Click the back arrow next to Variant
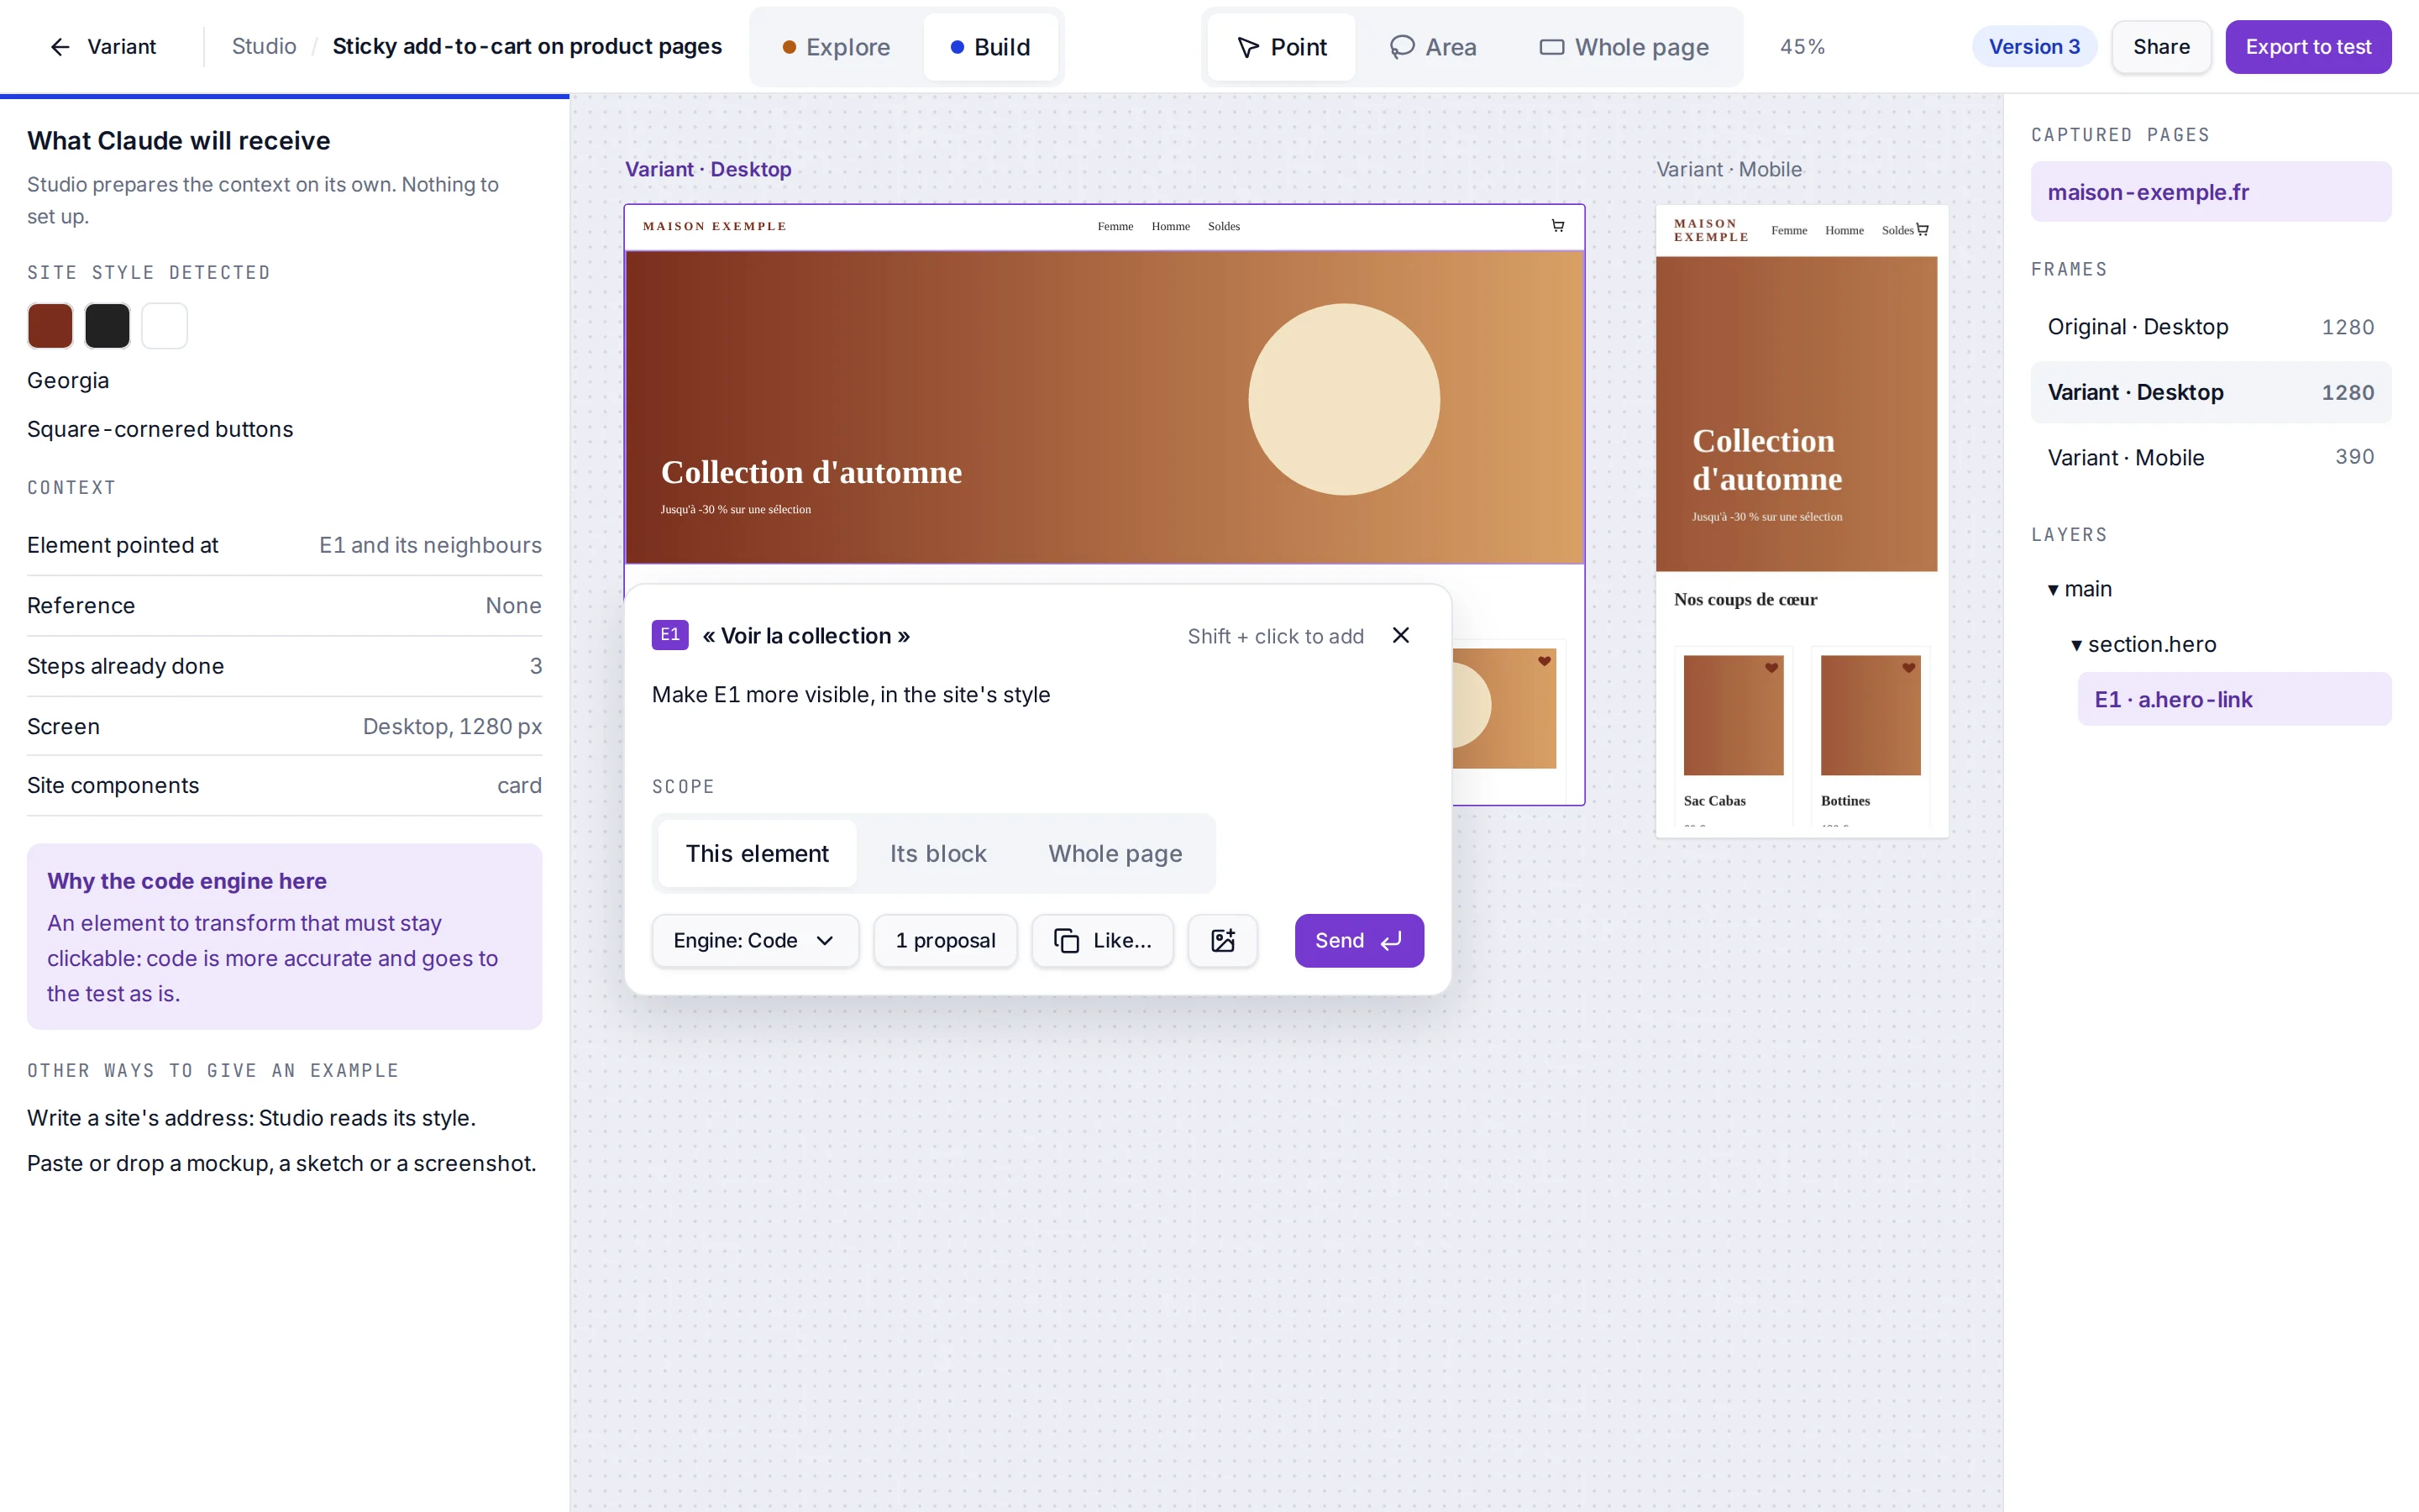The width and height of the screenshot is (2419, 1512). pyautogui.click(x=60, y=47)
